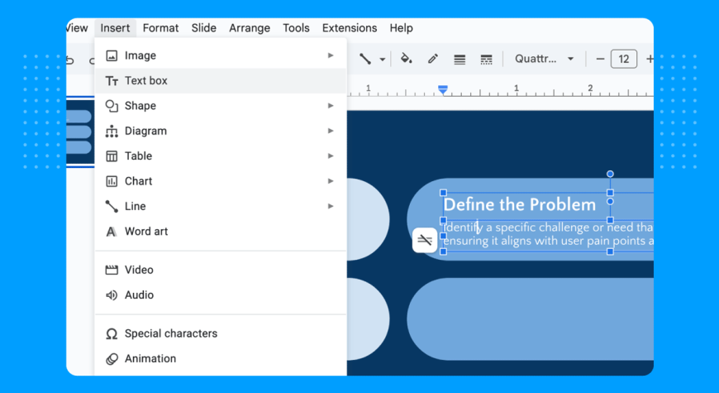Open the Border dash tool
Screen dimensions: 719x393
tap(486, 60)
